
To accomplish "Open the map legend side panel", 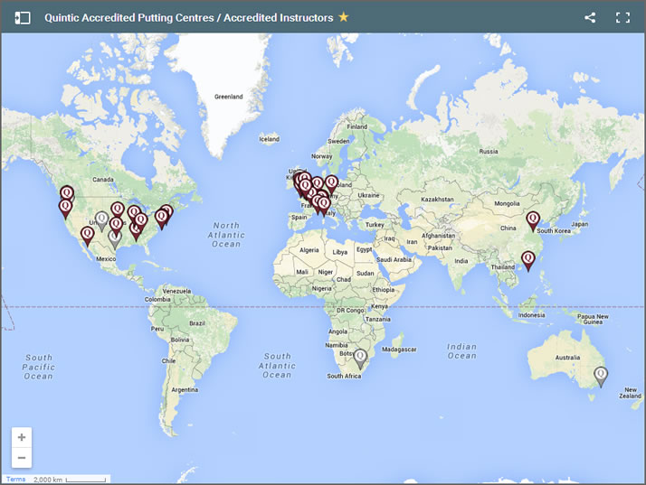I will [x=23, y=17].
